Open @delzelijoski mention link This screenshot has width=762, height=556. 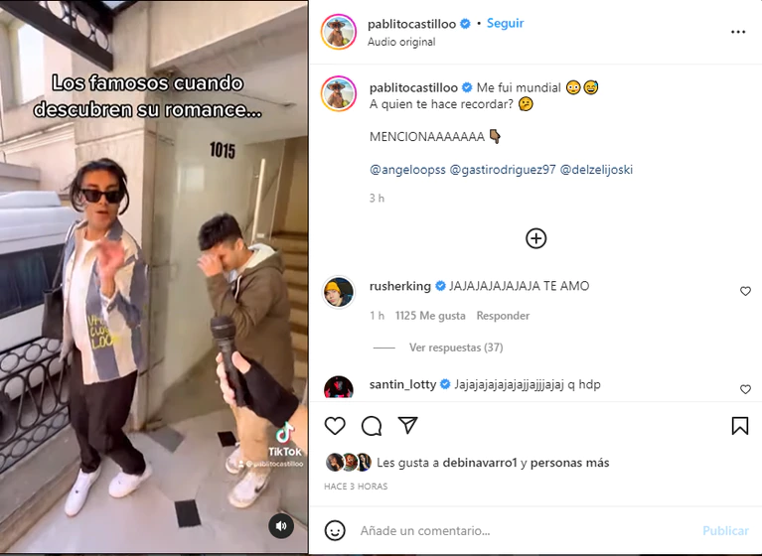[596, 170]
